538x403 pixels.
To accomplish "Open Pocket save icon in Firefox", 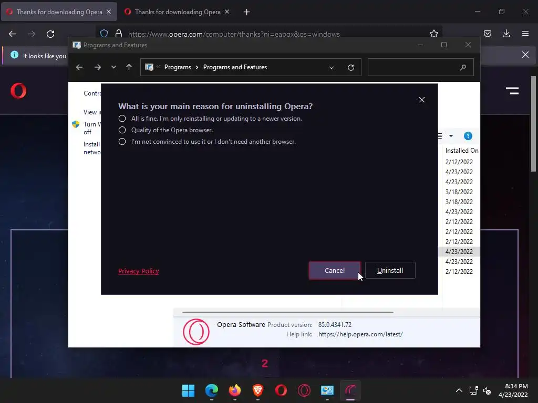I will pyautogui.click(x=487, y=34).
